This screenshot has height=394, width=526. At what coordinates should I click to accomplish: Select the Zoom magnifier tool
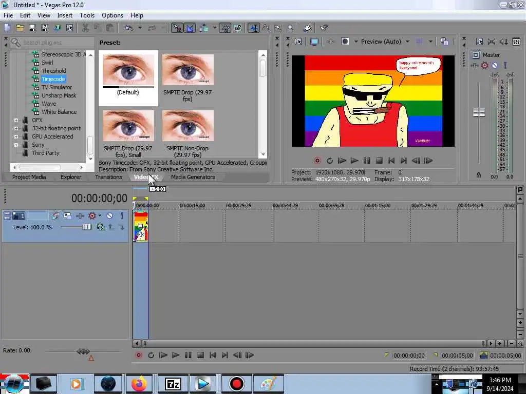pos(291,28)
